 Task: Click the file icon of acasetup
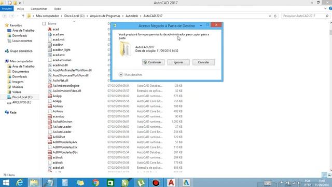[x=50, y=116]
